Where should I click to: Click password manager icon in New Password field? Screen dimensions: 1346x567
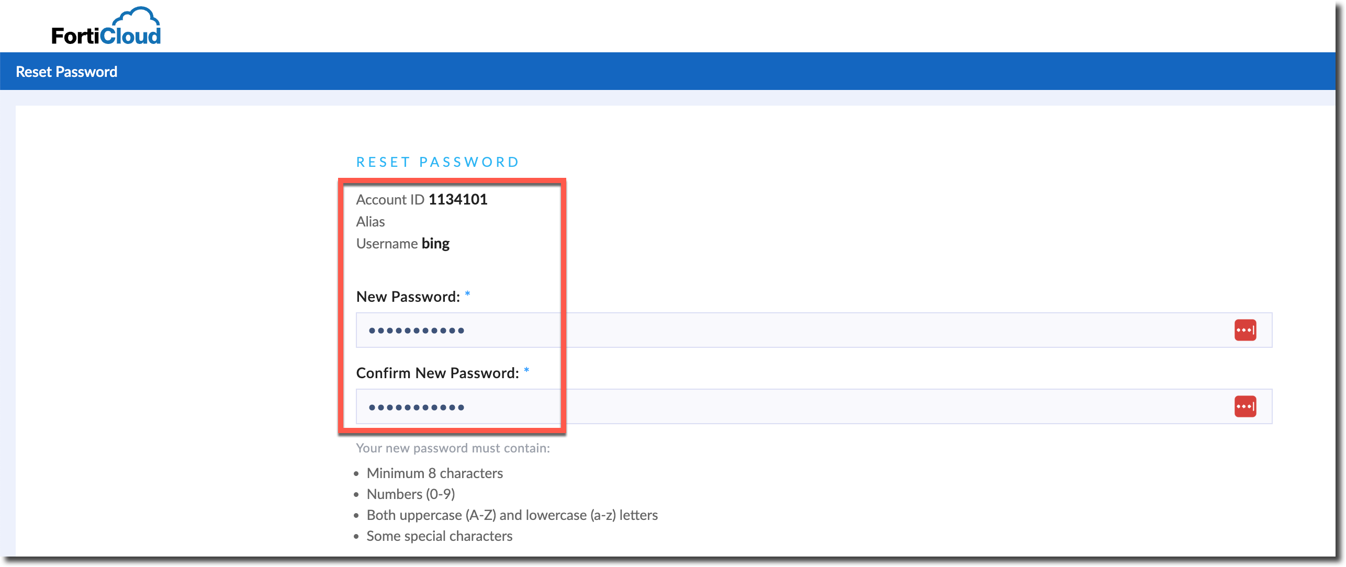pyautogui.click(x=1245, y=330)
